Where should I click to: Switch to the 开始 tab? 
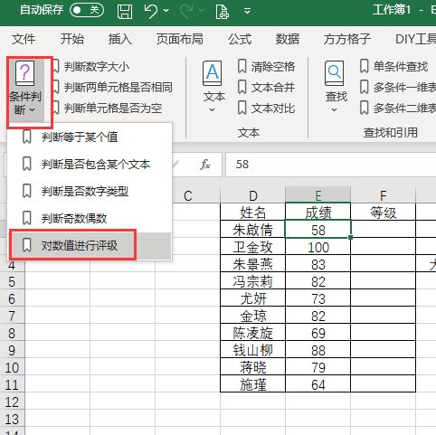71,39
